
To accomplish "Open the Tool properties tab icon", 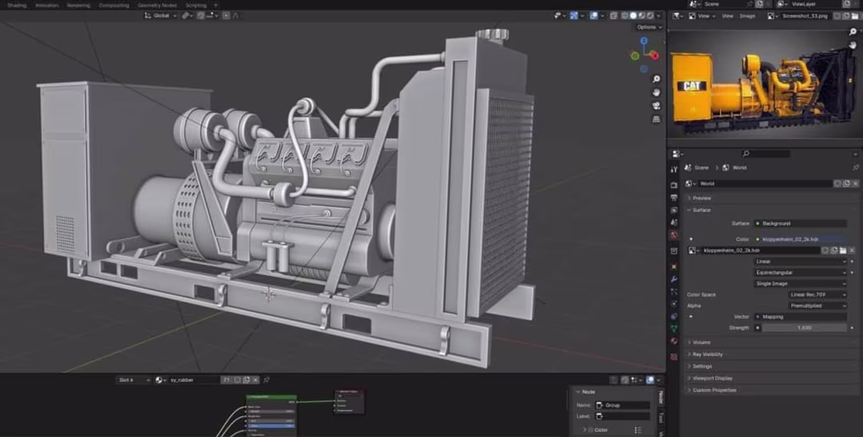I will pyautogui.click(x=674, y=169).
